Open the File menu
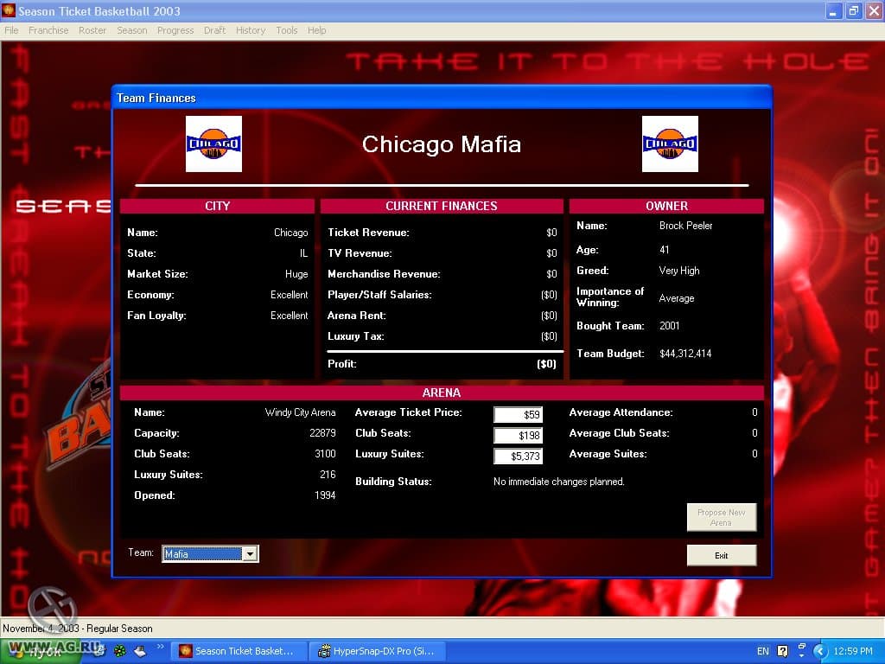 click(11, 30)
